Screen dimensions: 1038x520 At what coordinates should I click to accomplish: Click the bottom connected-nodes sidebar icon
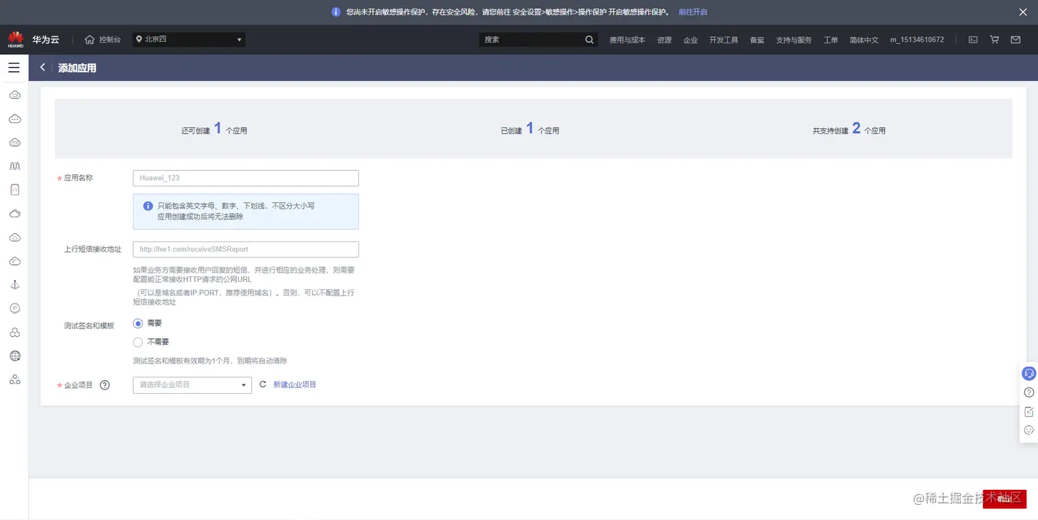(14, 380)
